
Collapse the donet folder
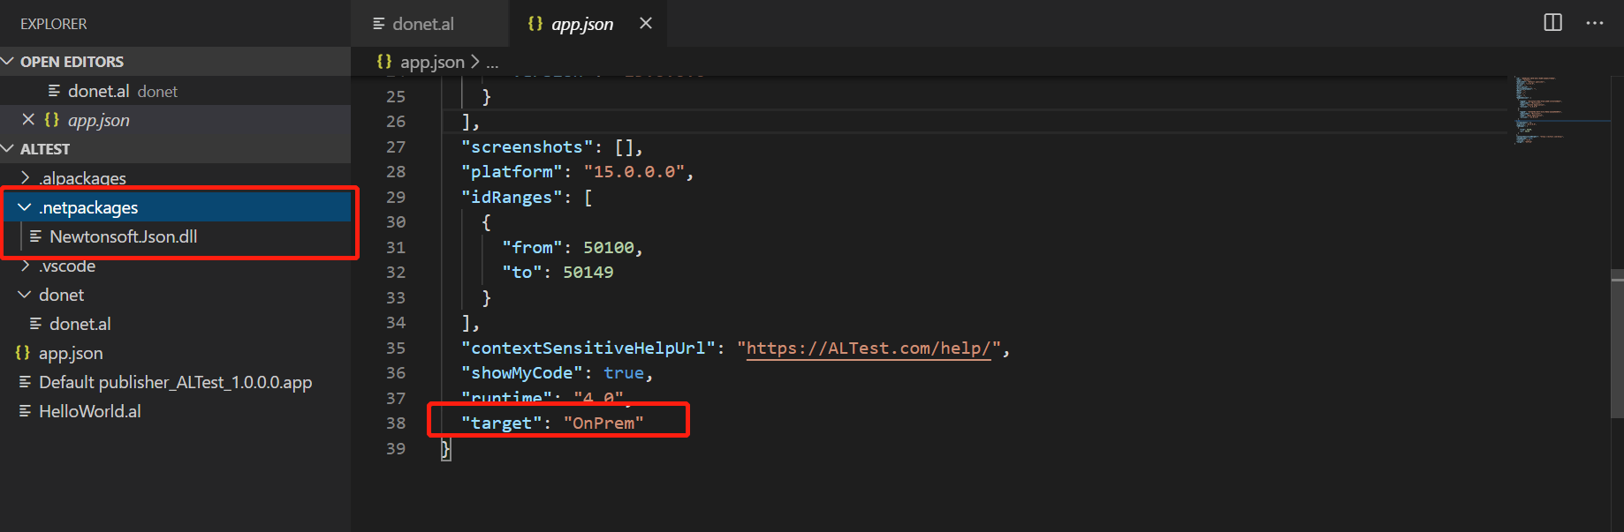pyautogui.click(x=25, y=294)
